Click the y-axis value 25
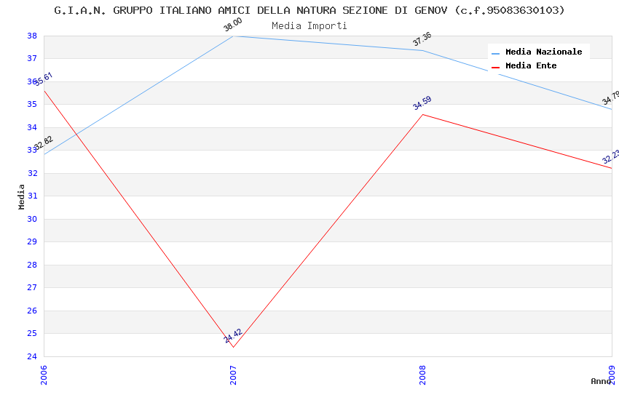The image size is (619, 400). [x=32, y=333]
